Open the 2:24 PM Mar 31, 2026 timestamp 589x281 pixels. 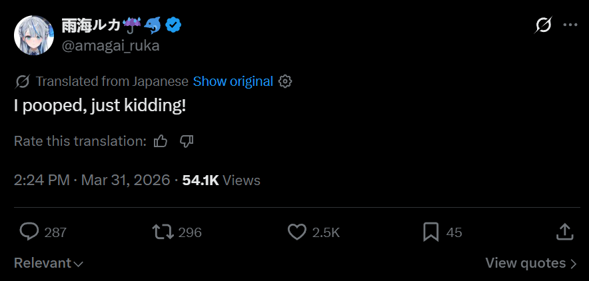pos(92,180)
